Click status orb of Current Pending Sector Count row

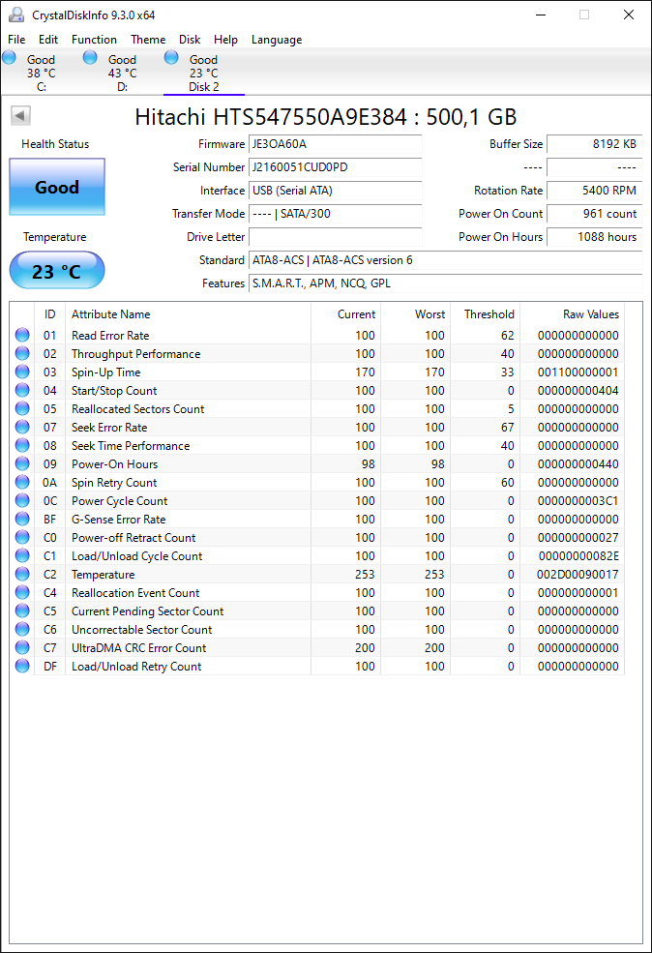pyautogui.click(x=22, y=611)
